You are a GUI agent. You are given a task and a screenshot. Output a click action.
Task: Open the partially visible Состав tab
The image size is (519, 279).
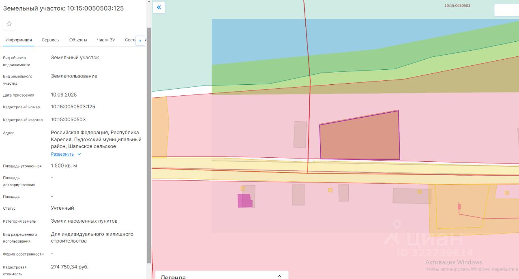[x=130, y=40]
